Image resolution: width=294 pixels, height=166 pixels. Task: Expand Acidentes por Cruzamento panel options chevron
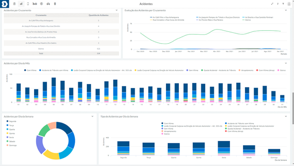(117, 10)
